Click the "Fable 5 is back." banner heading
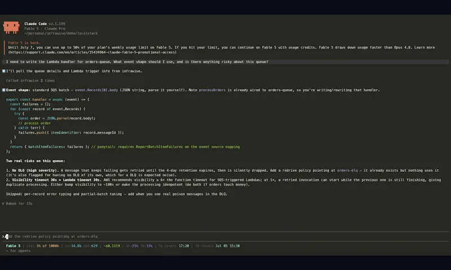 [x=24, y=42]
